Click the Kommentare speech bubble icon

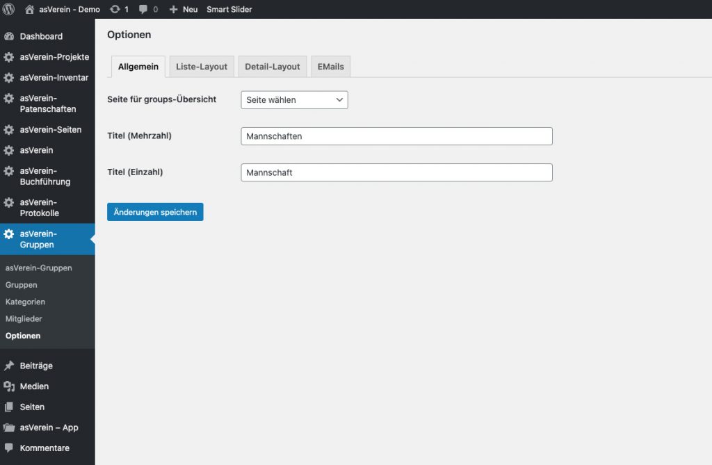[9, 448]
